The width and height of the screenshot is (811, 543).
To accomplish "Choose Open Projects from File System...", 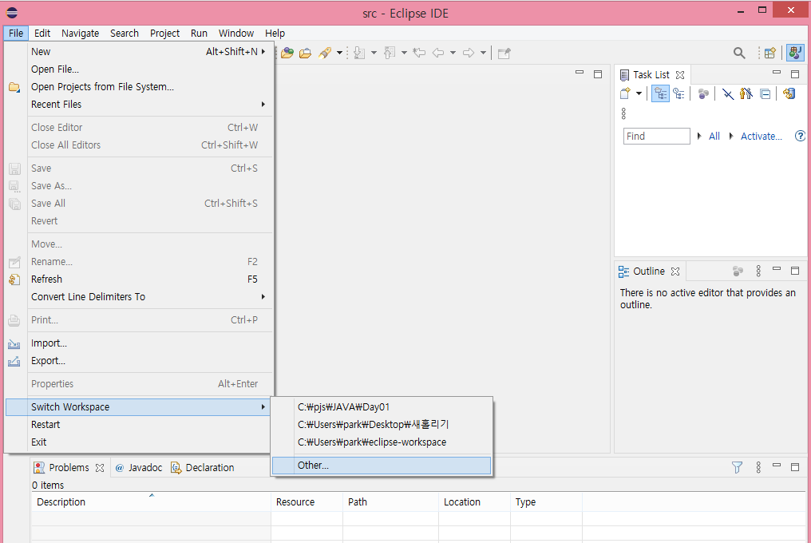I will click(x=139, y=87).
